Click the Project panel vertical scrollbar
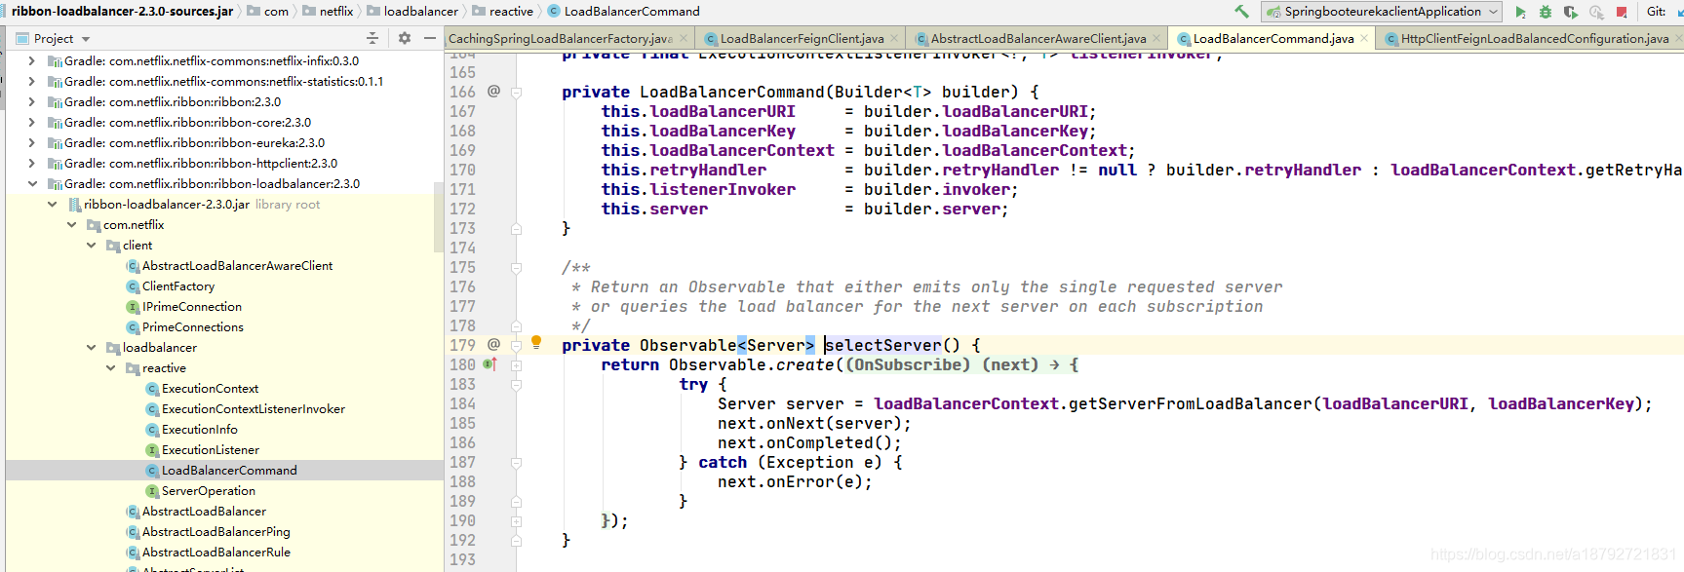Screen dimensions: 1684x572 pyautogui.click(x=439, y=216)
